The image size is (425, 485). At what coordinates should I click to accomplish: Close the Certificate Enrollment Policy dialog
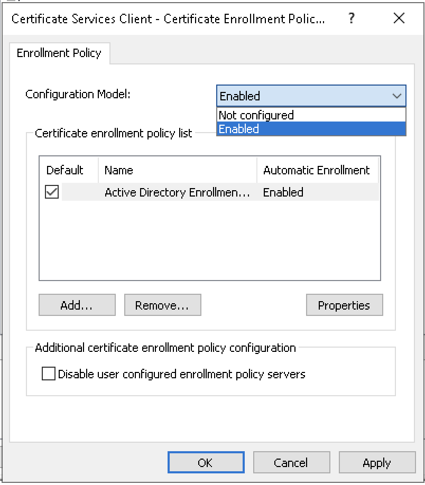click(x=399, y=18)
